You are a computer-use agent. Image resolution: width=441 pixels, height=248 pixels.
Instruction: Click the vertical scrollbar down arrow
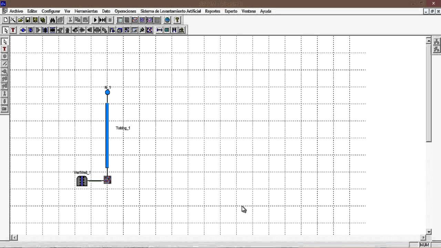click(429, 232)
